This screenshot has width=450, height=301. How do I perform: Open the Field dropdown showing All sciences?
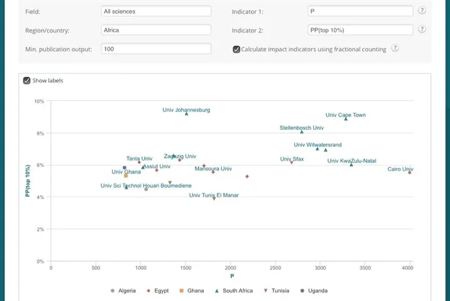point(156,11)
